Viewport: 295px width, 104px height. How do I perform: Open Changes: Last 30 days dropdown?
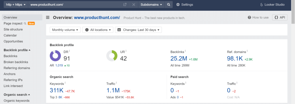tap(139, 30)
